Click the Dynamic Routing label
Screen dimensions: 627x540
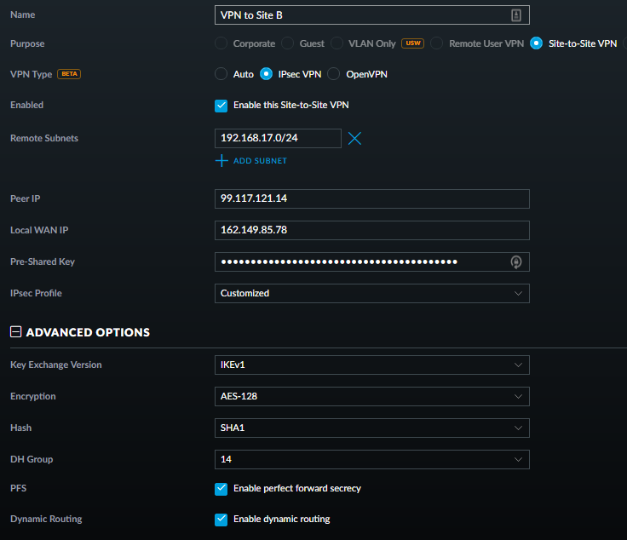(46, 519)
